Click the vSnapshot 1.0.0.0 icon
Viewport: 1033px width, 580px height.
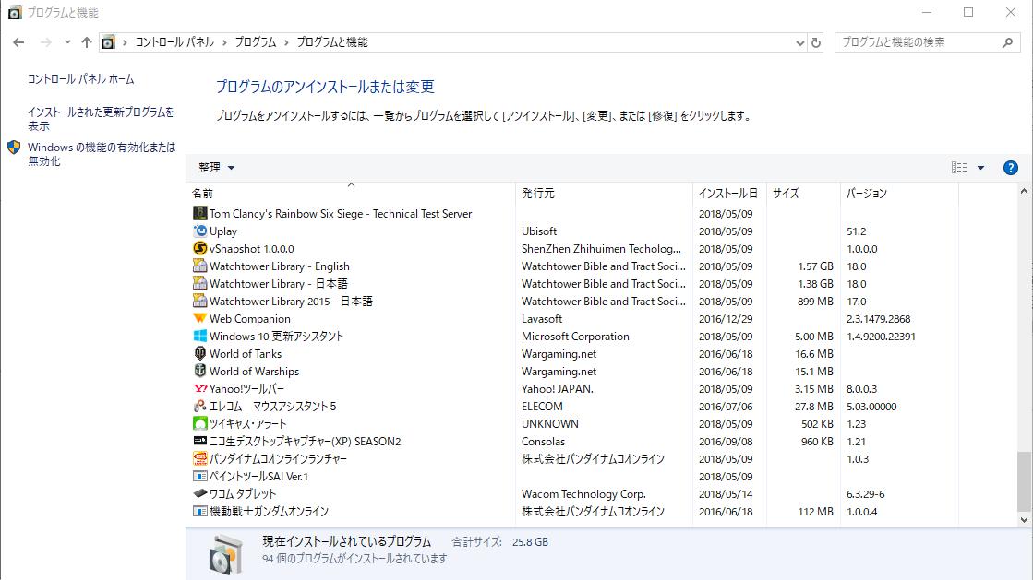point(200,249)
